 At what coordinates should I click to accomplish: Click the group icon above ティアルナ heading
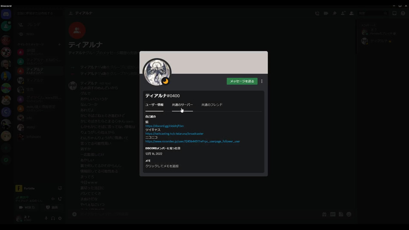(77, 31)
